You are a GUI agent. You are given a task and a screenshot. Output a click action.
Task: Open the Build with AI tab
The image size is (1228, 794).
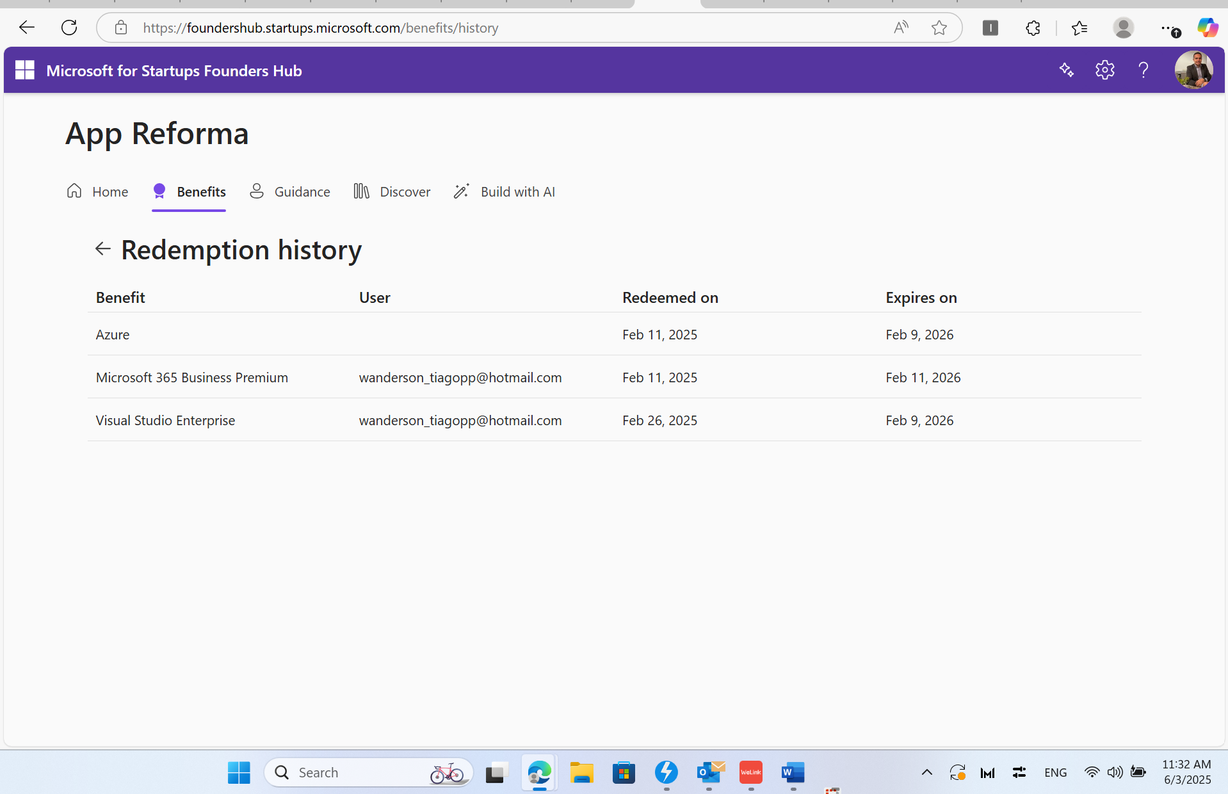pos(505,191)
